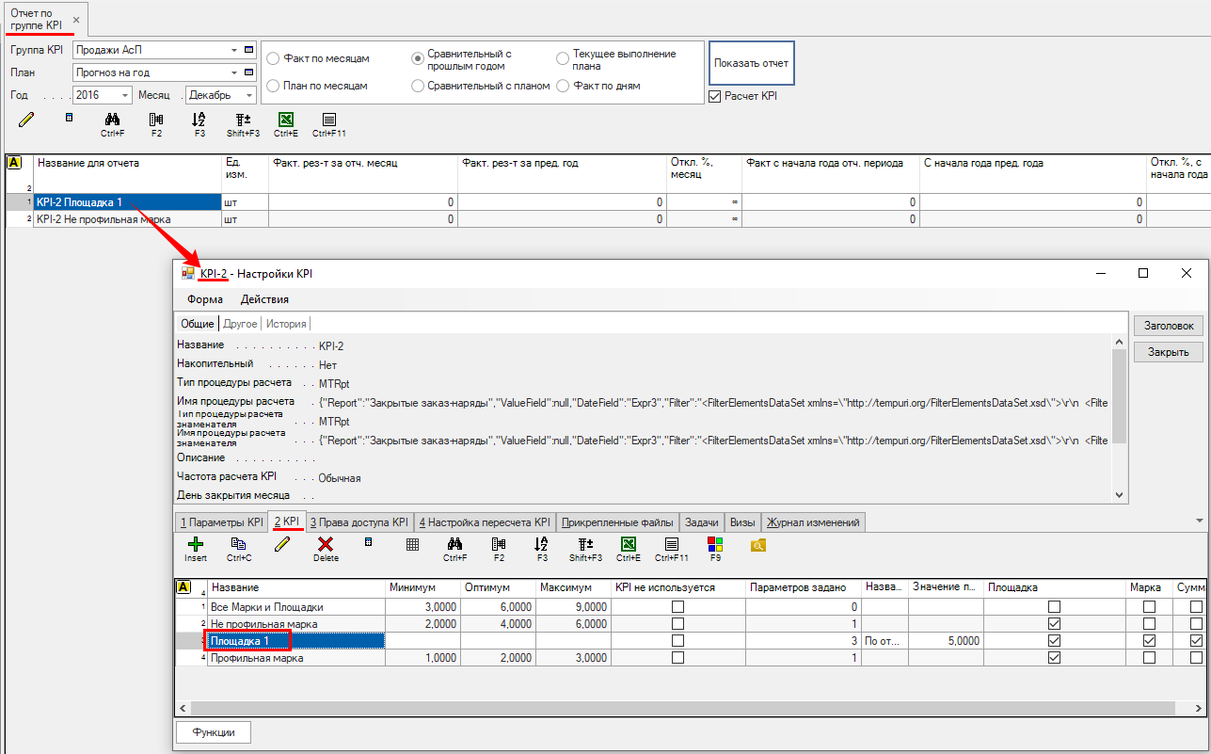Click the pencil edit icon in the KPI settings toolbar
The image size is (1211, 754).
(281, 544)
